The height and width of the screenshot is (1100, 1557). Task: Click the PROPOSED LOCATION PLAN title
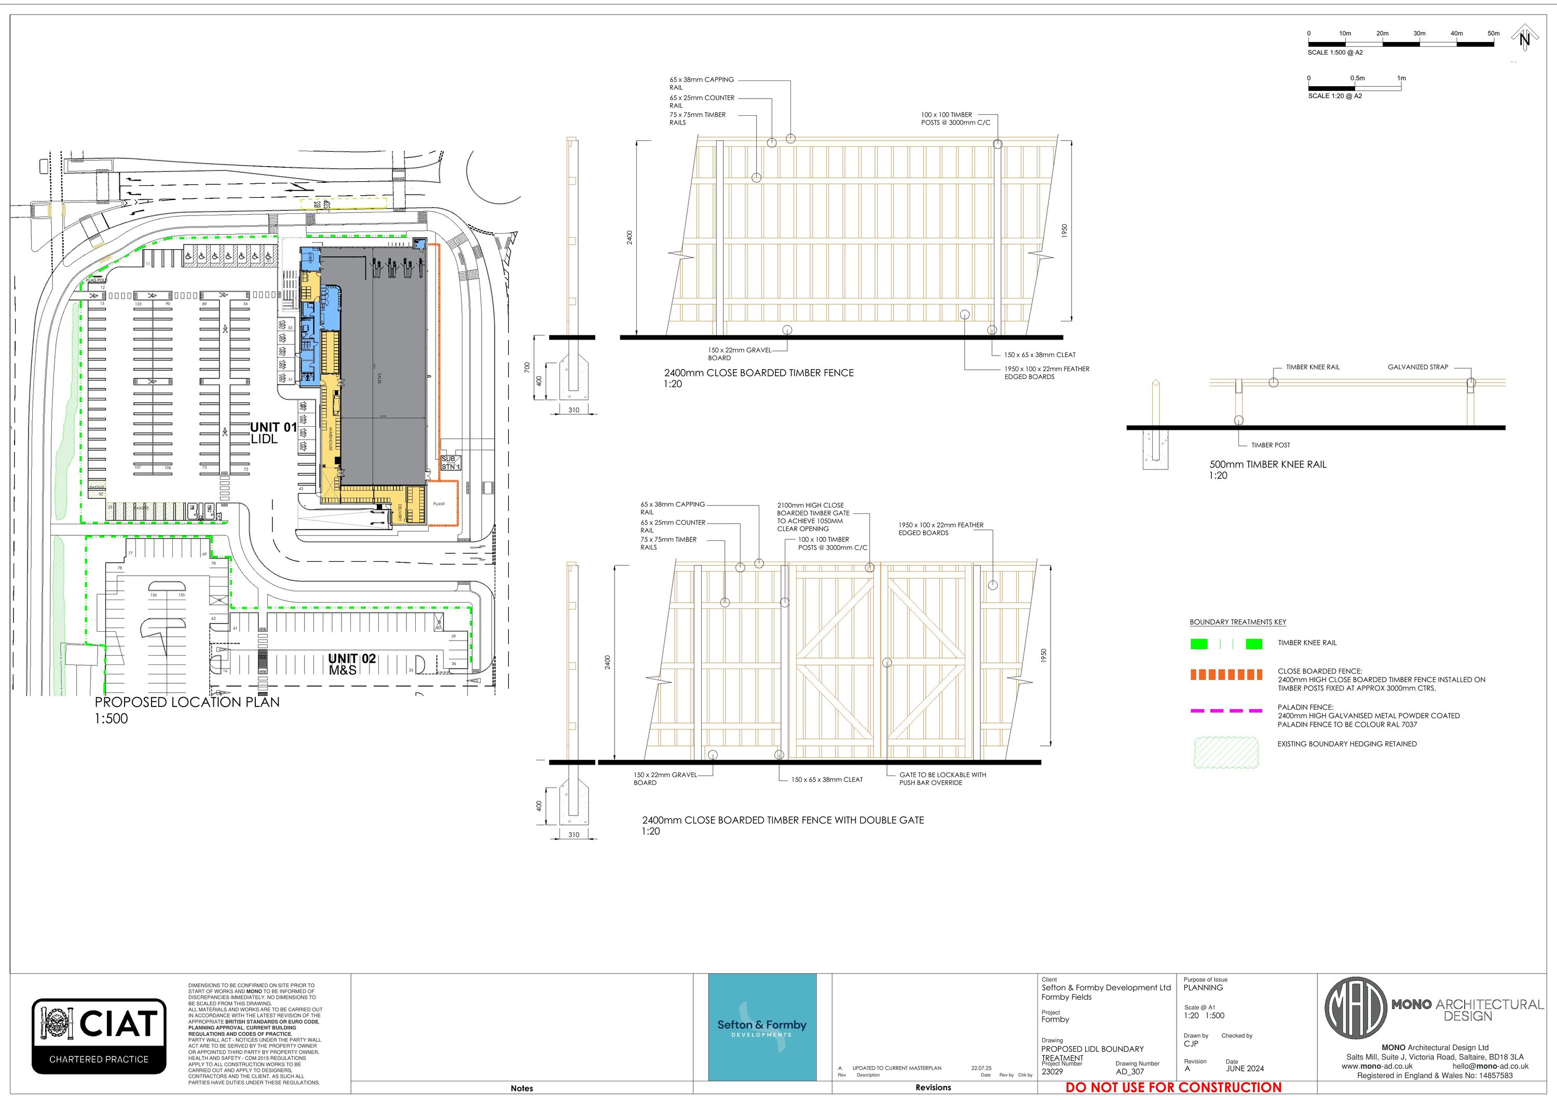tap(186, 702)
